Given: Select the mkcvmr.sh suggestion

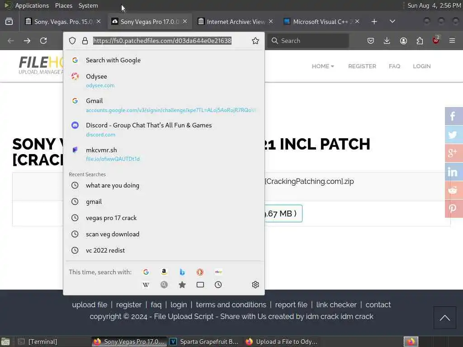Looking at the screenshot, I should point(164,154).
